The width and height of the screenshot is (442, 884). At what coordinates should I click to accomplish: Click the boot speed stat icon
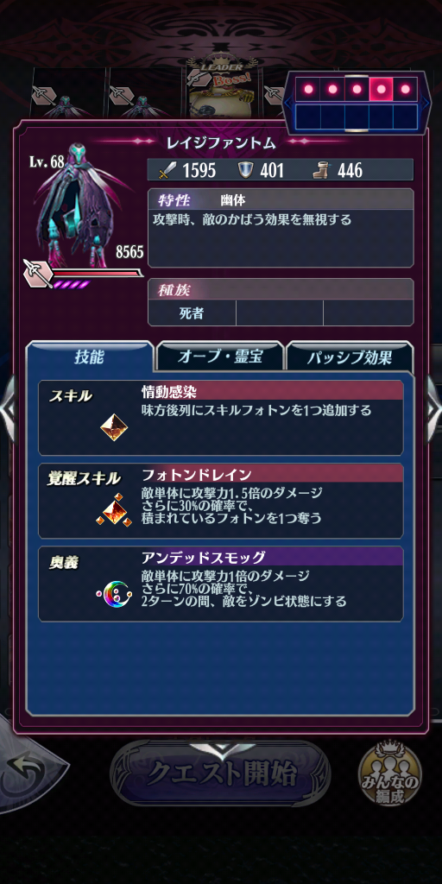click(324, 170)
